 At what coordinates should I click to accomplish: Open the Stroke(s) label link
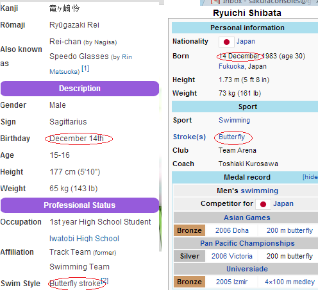coord(189,137)
